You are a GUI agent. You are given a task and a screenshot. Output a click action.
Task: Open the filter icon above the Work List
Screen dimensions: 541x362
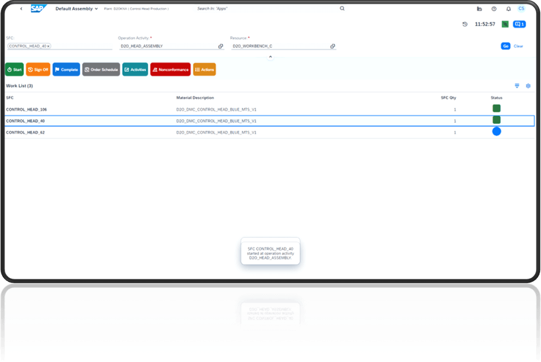516,86
